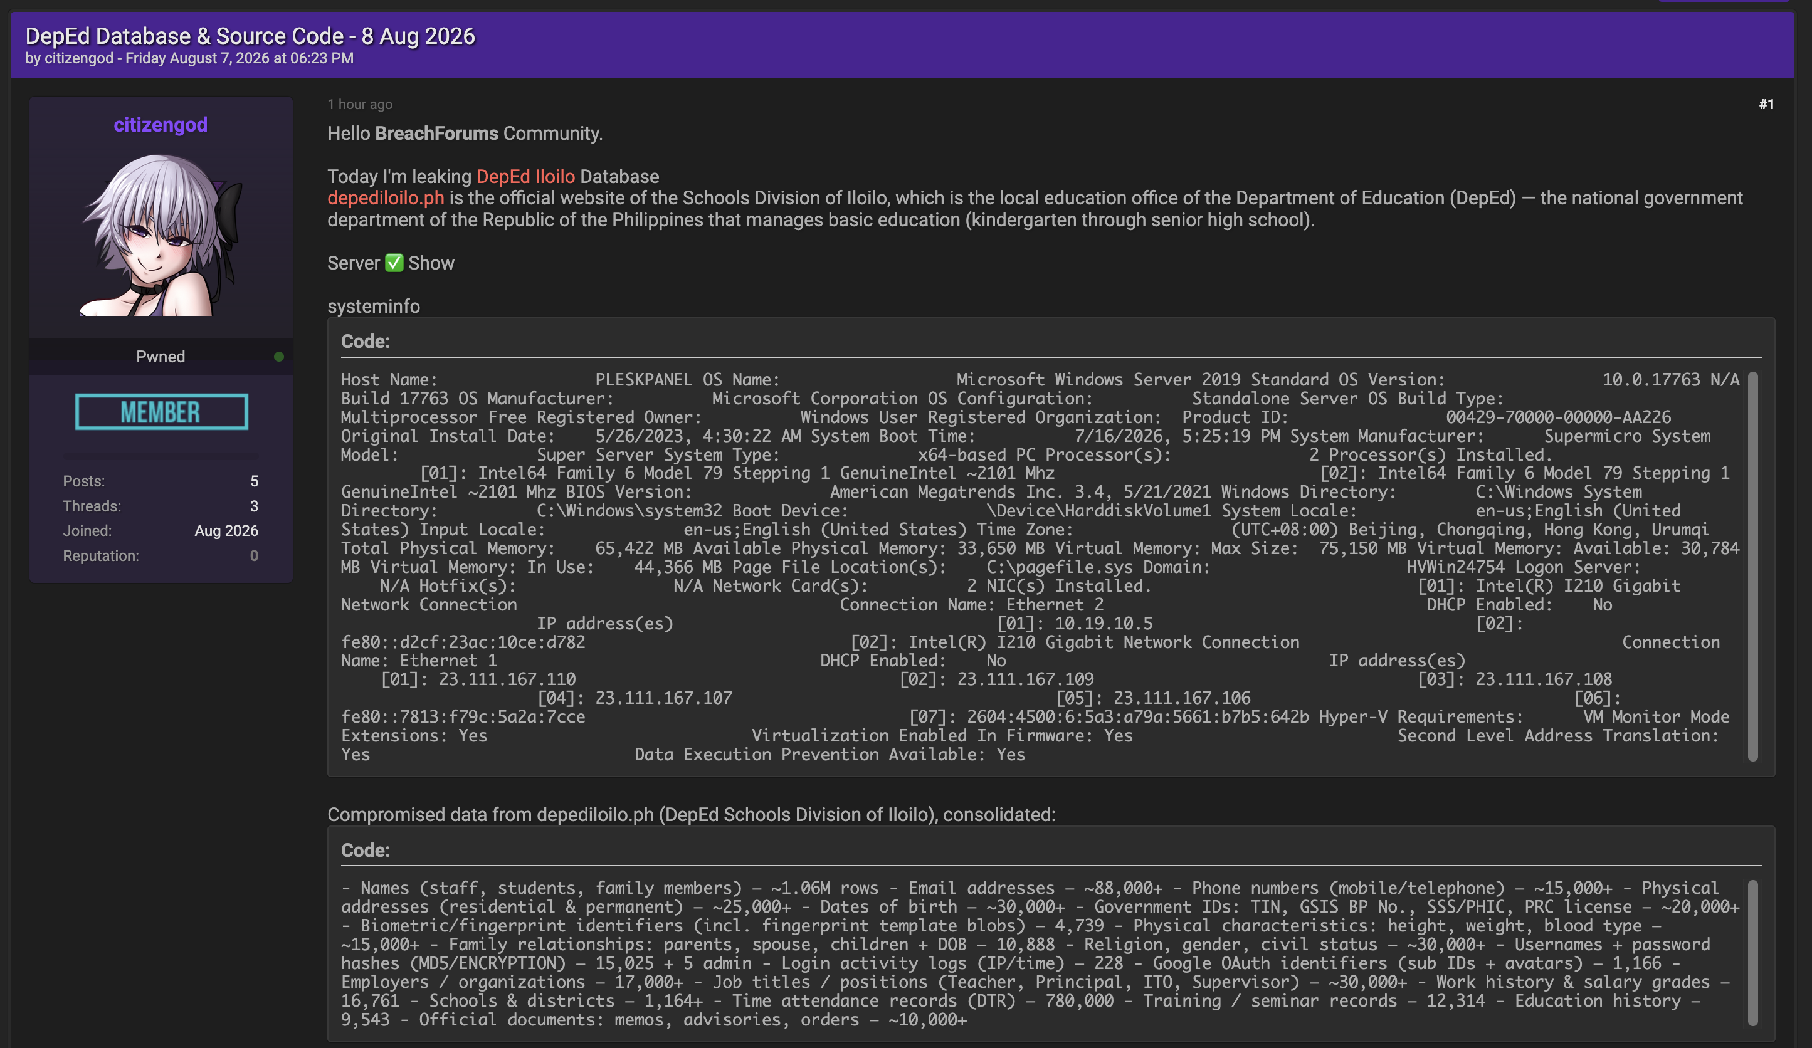This screenshot has width=1812, height=1048.
Task: Click the "Code:" header of the systeminfo block
Action: (366, 342)
